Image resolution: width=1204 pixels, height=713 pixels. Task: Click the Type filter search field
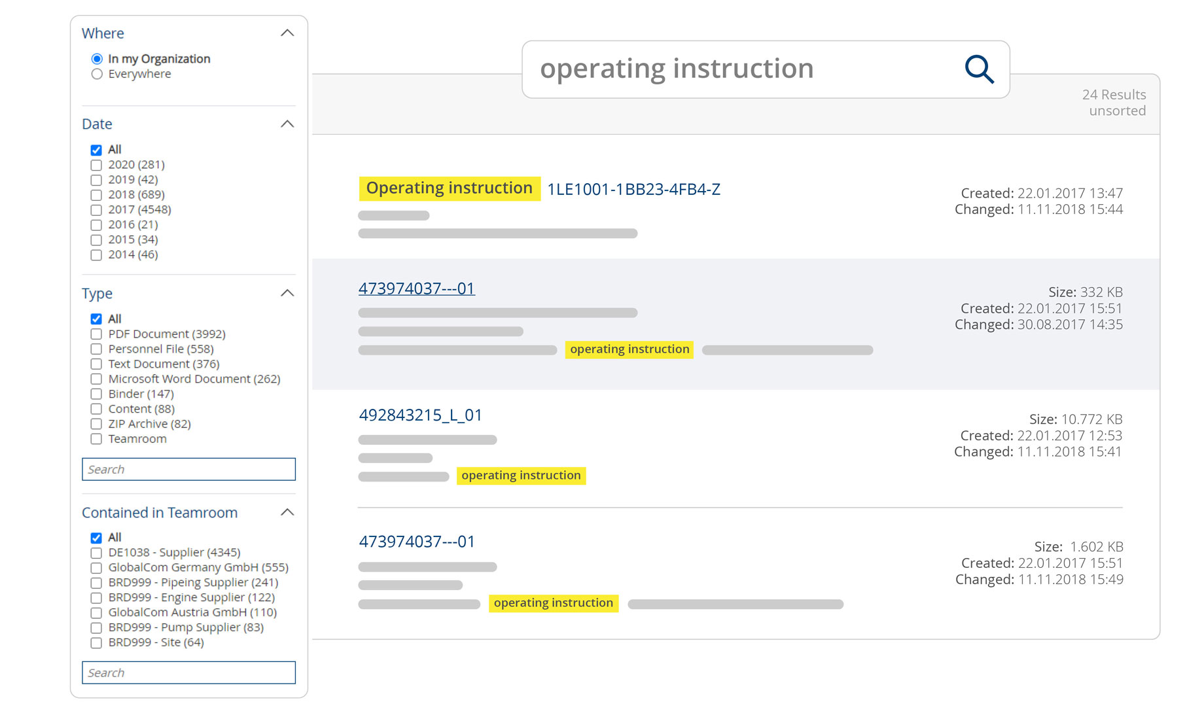188,469
